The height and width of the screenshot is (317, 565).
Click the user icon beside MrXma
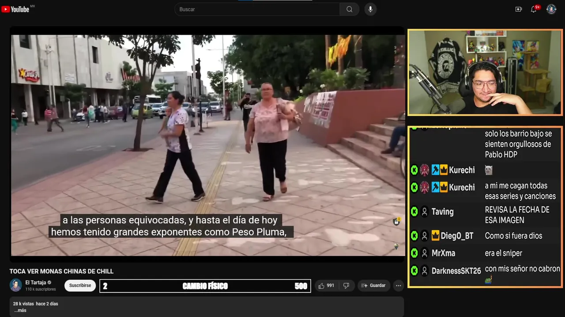[x=425, y=253]
